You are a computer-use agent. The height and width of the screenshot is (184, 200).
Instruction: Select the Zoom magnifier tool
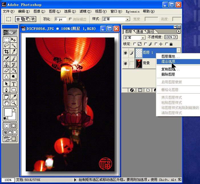click(13, 103)
